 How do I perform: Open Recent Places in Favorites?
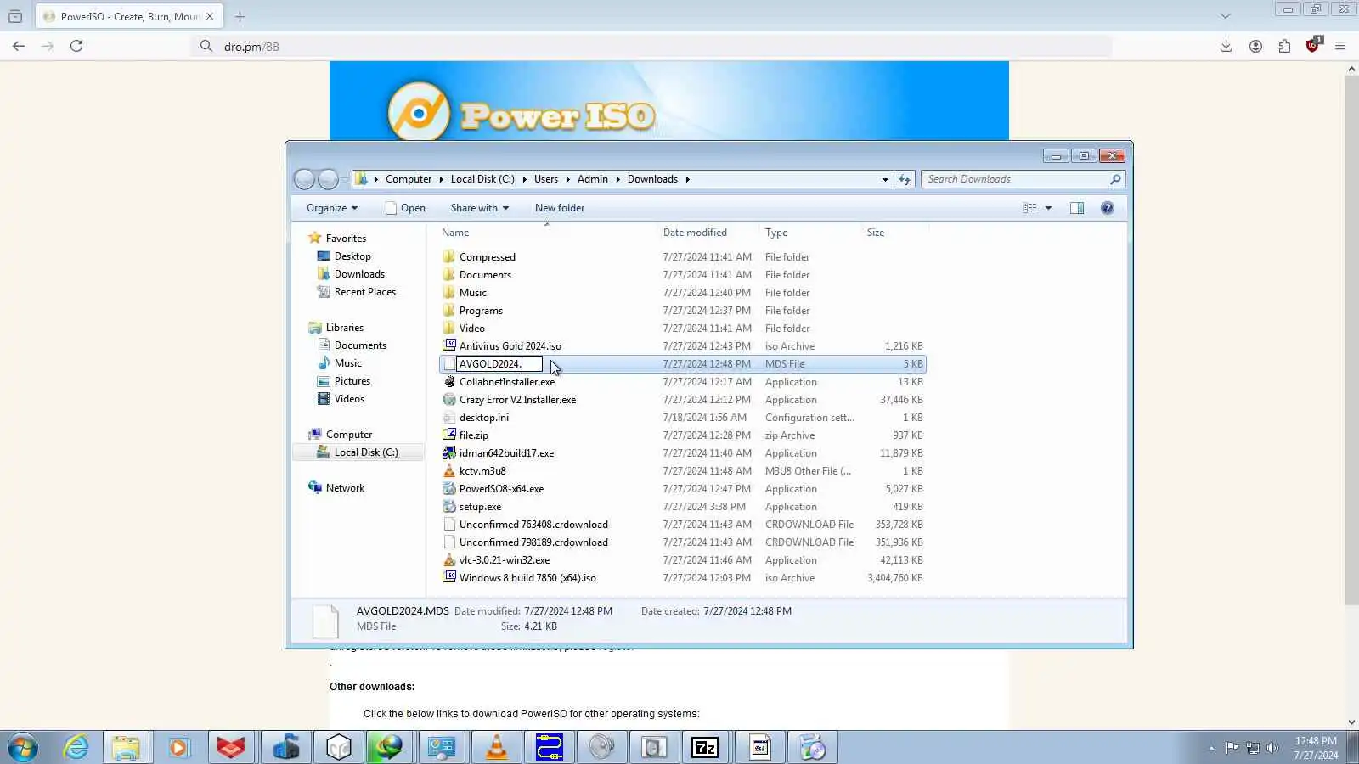click(365, 292)
